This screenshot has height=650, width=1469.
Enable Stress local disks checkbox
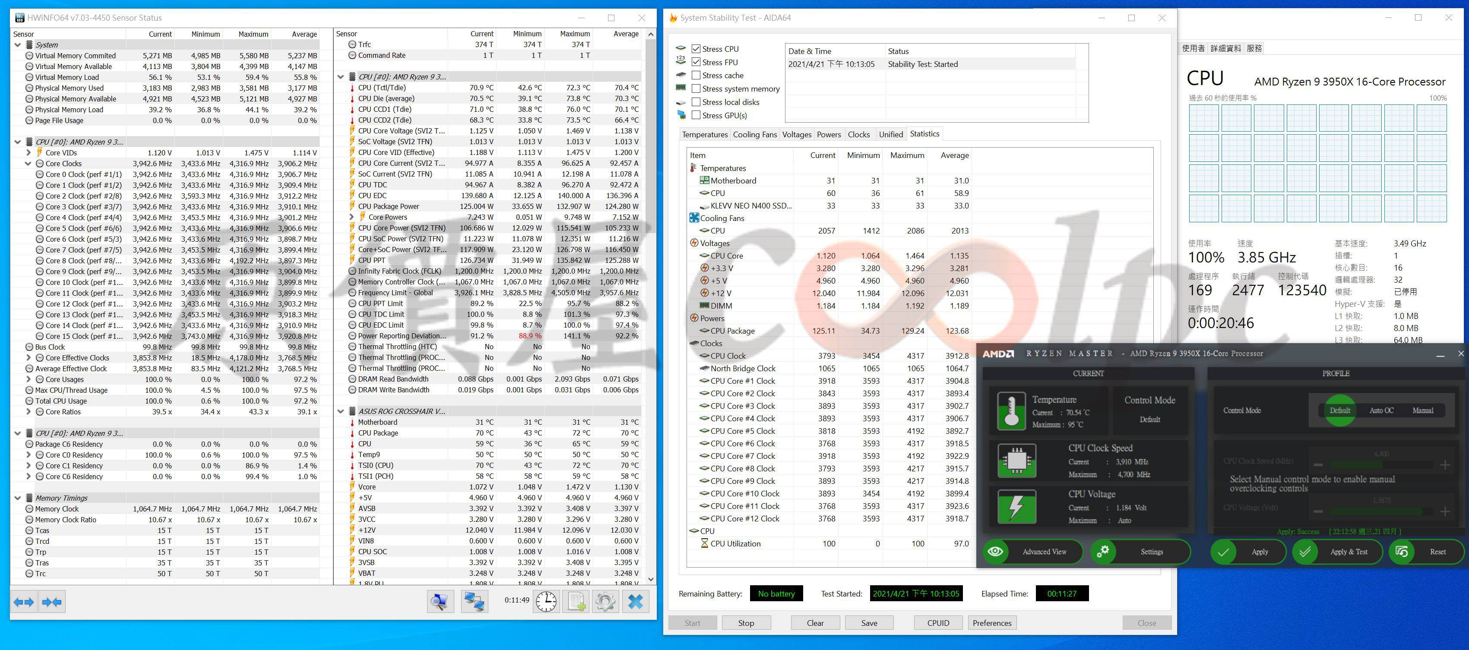click(696, 102)
